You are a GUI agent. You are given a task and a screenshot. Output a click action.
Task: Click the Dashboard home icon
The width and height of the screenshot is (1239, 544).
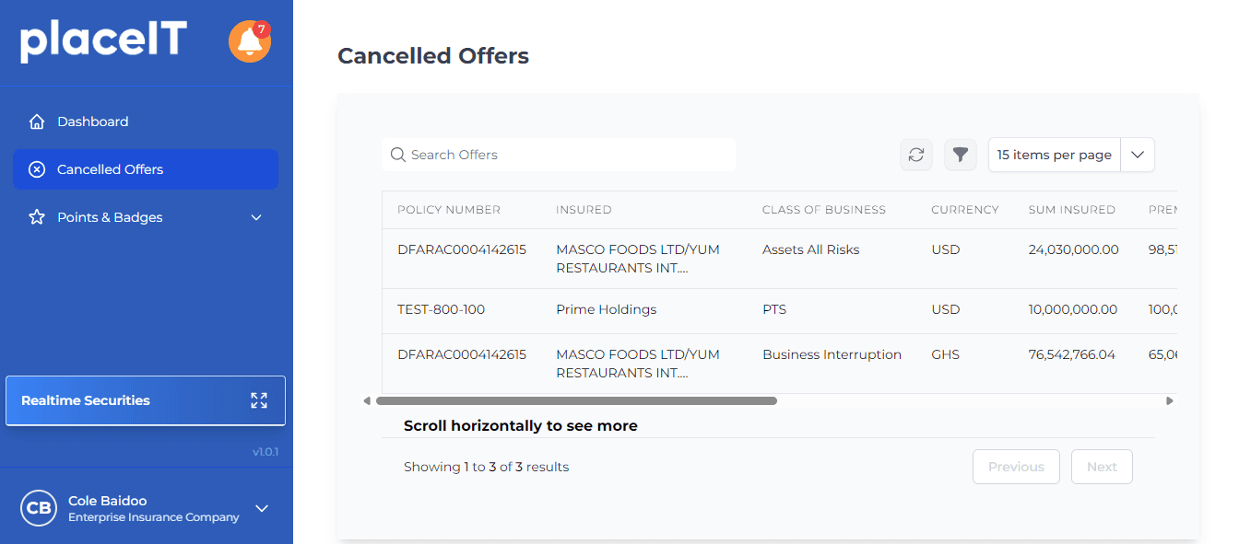tap(37, 122)
